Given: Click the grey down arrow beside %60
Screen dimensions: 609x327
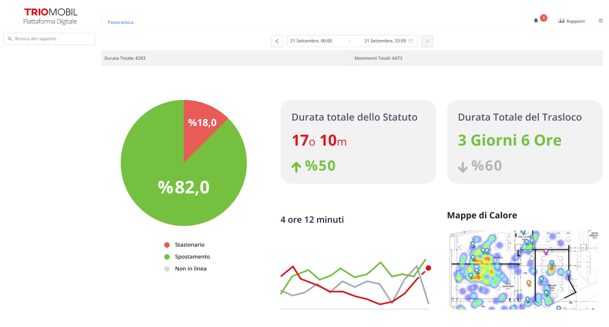Looking at the screenshot, I should 463,167.
